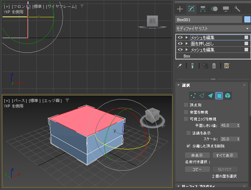Click perspective viewport filter funnel icon
This screenshot has width=251, height=190.
[x=67, y=101]
